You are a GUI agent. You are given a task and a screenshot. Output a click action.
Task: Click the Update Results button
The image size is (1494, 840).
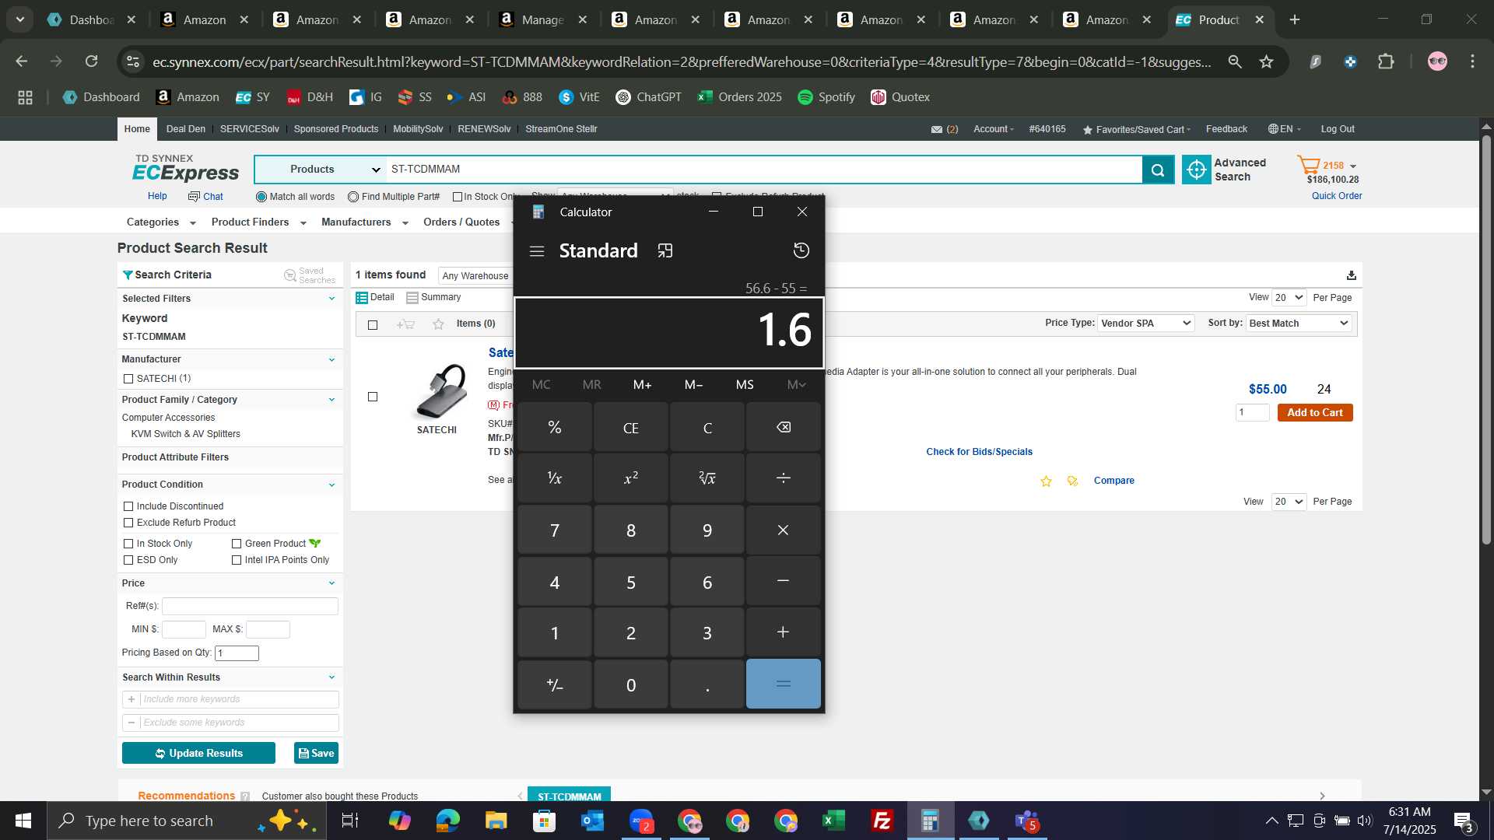198,754
